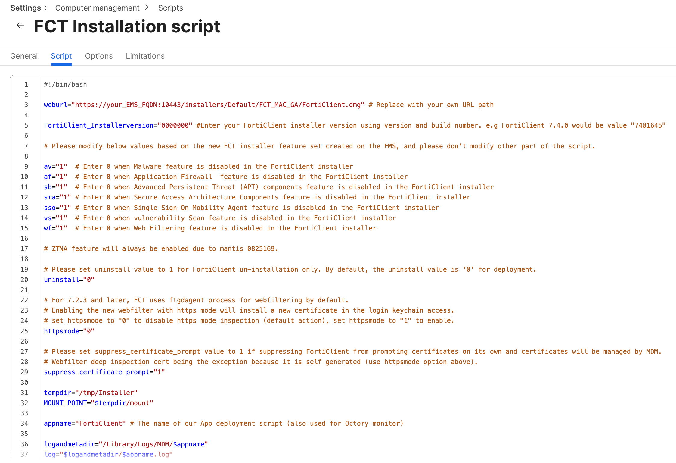
Task: Click line number 20 in the gutter
Action: (x=24, y=280)
